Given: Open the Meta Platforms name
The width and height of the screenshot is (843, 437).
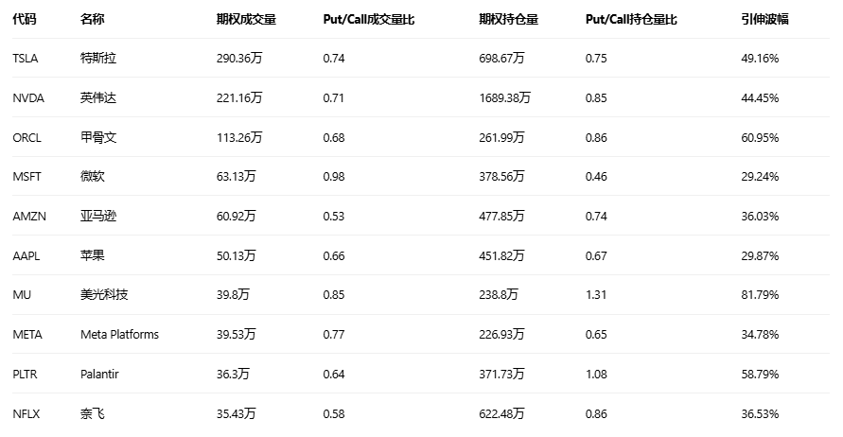Looking at the screenshot, I should (x=119, y=335).
